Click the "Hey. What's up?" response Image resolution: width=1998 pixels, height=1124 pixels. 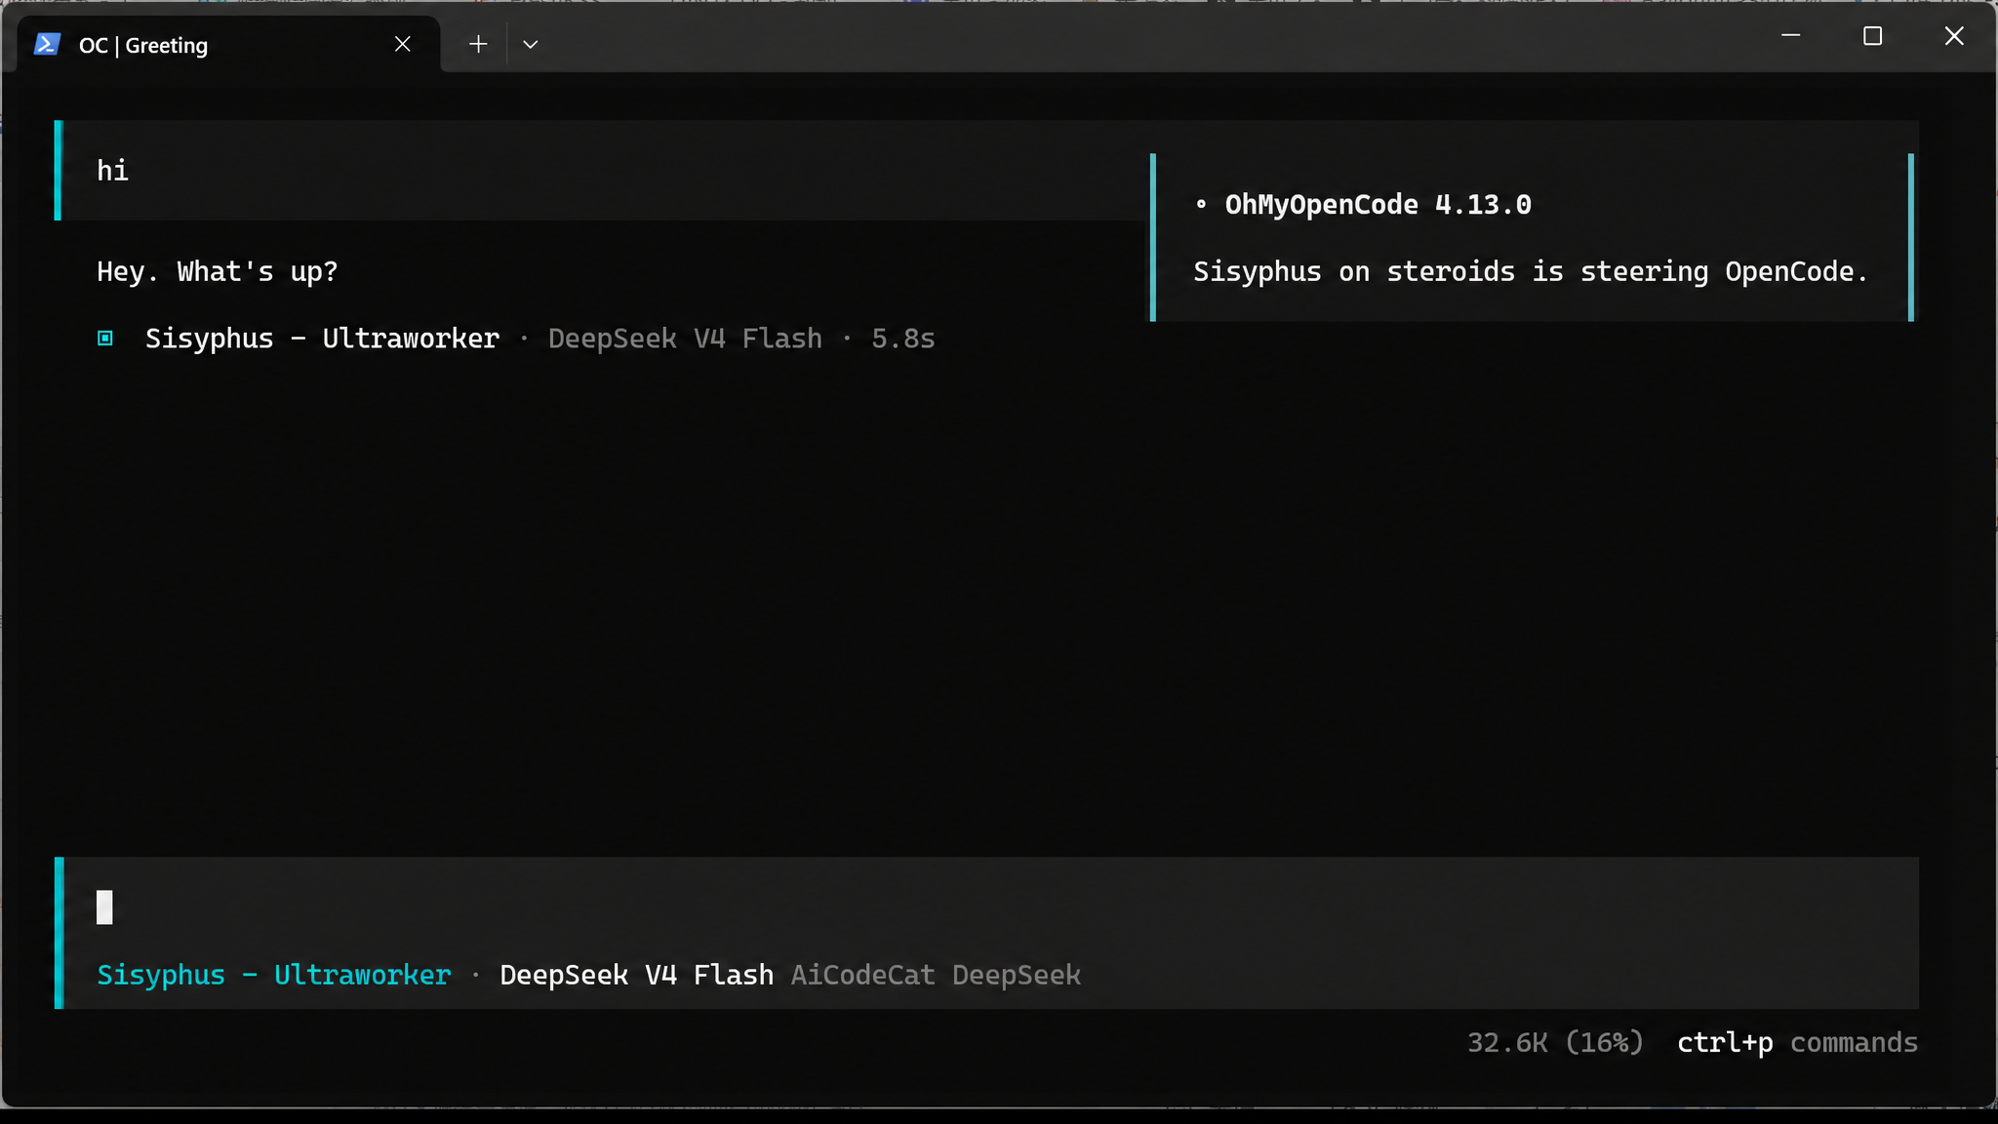pos(218,271)
